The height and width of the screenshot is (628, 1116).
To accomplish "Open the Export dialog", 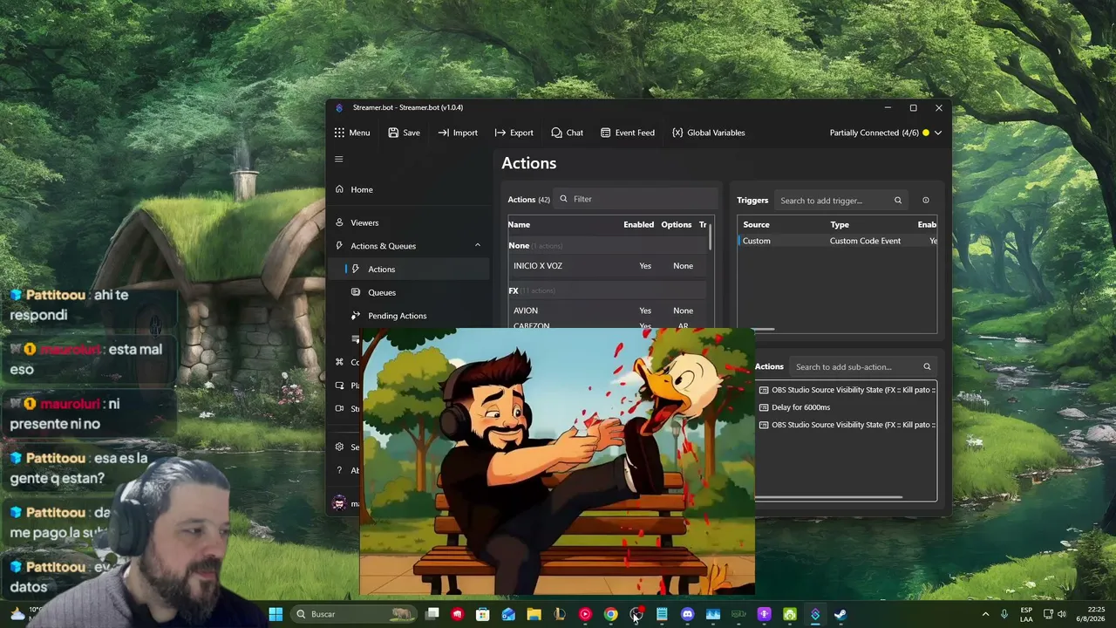I will [514, 133].
